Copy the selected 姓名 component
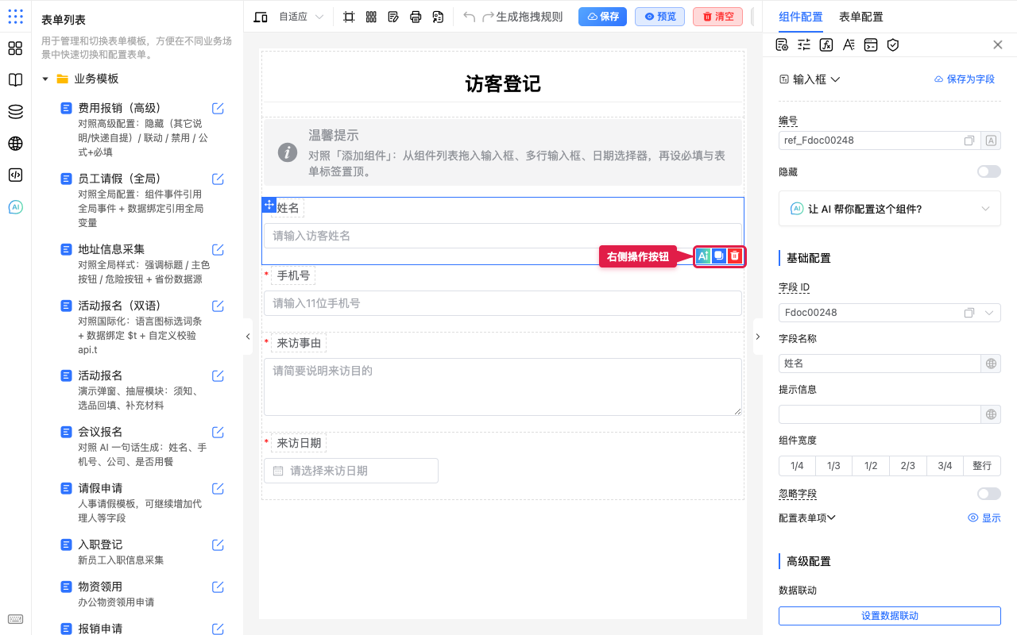The height and width of the screenshot is (635, 1017). (x=719, y=256)
